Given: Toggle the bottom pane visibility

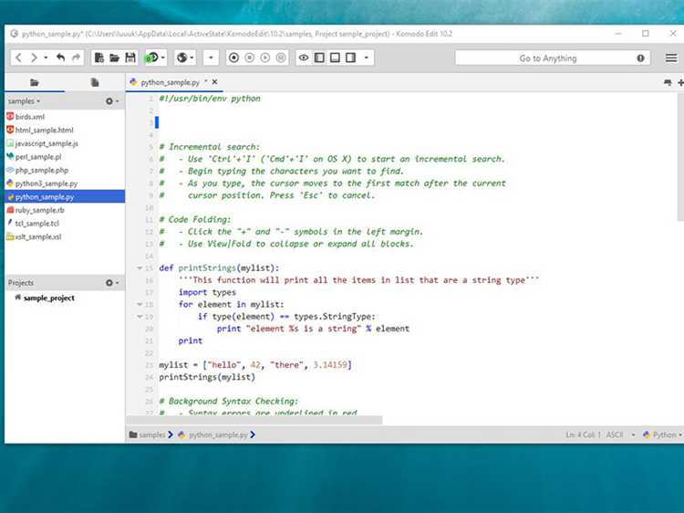Looking at the screenshot, I should 336,58.
